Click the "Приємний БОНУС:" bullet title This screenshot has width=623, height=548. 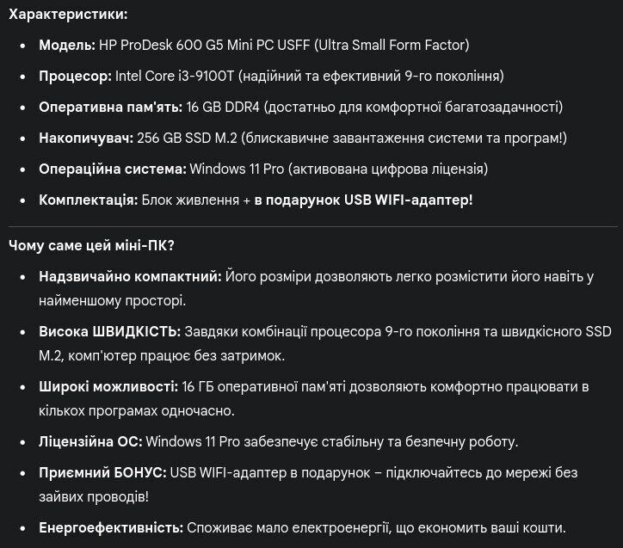[x=102, y=472]
